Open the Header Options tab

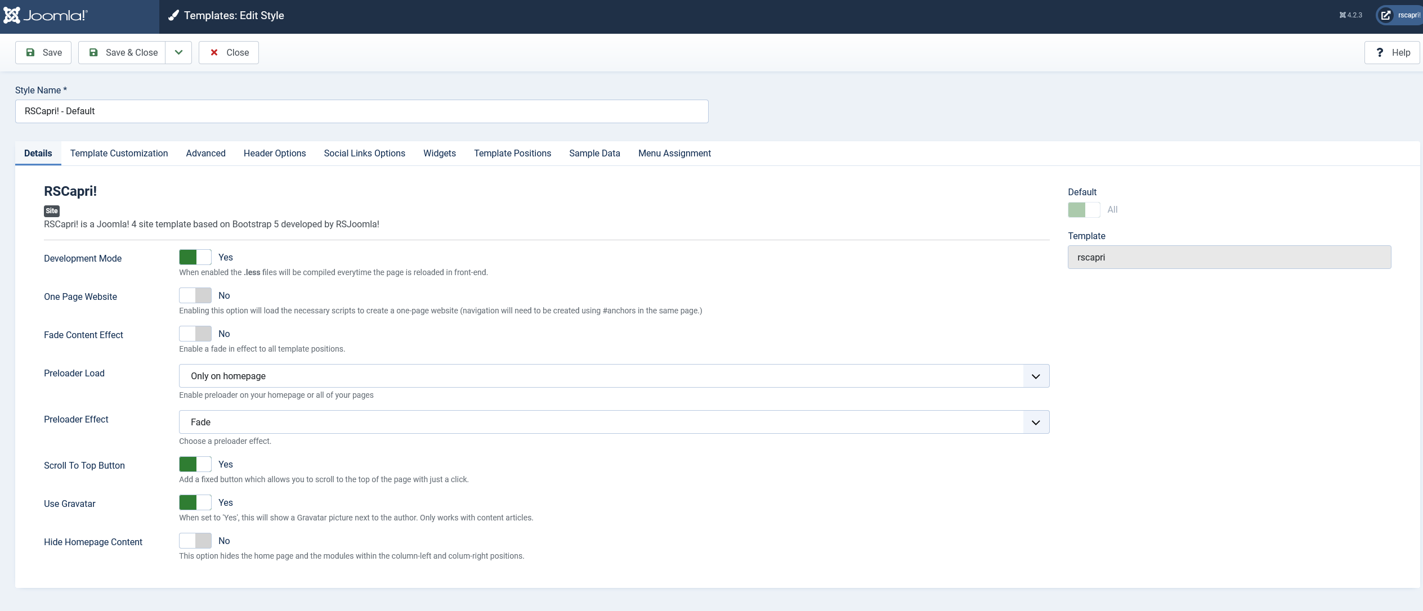[275, 153]
